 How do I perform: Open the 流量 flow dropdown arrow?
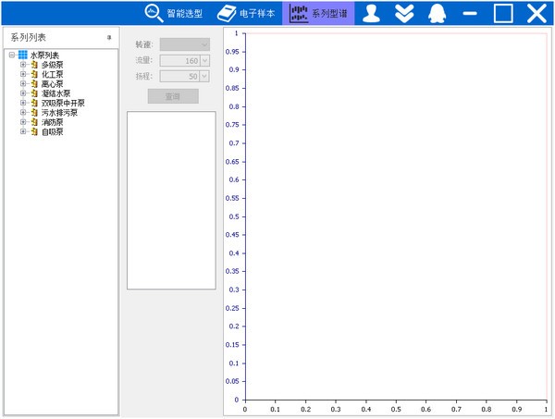tap(205, 61)
